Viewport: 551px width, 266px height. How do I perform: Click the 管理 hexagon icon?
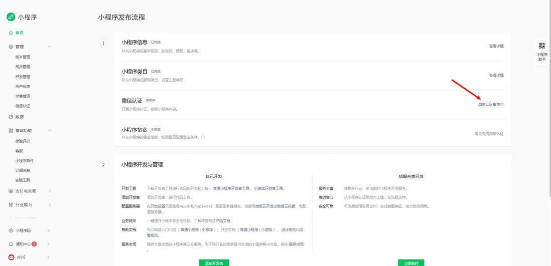click(x=11, y=47)
